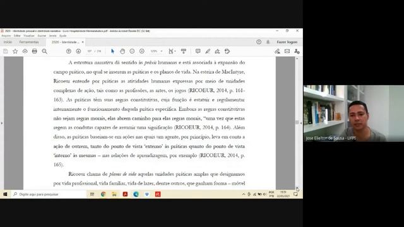
Task: Open the fit page options dropdown
Action: 172,51
